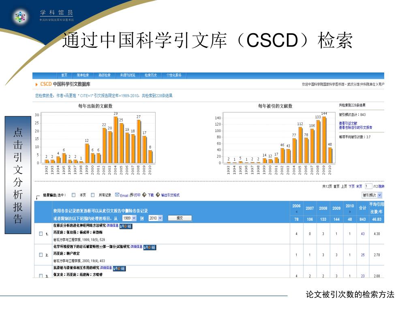Image resolution: width=415 pixels, height=311 pixels.
Task: Click the 下载 download link
Action: (x=151, y=195)
